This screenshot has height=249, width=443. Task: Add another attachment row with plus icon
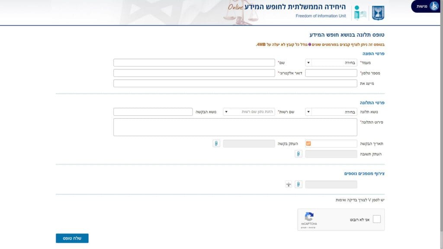pyautogui.click(x=289, y=185)
